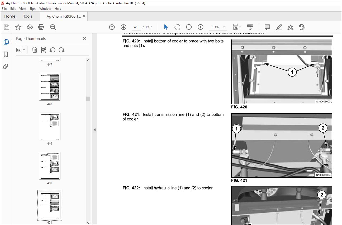
Task: Open the Sign menu
Action: (x=32, y=9)
